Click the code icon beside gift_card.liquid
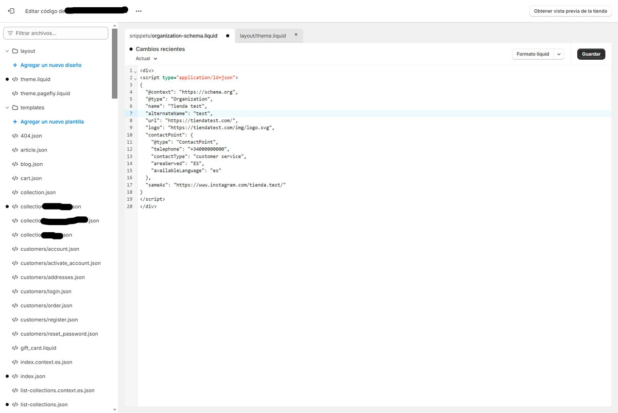Image resolution: width=618 pixels, height=413 pixels. (15, 348)
